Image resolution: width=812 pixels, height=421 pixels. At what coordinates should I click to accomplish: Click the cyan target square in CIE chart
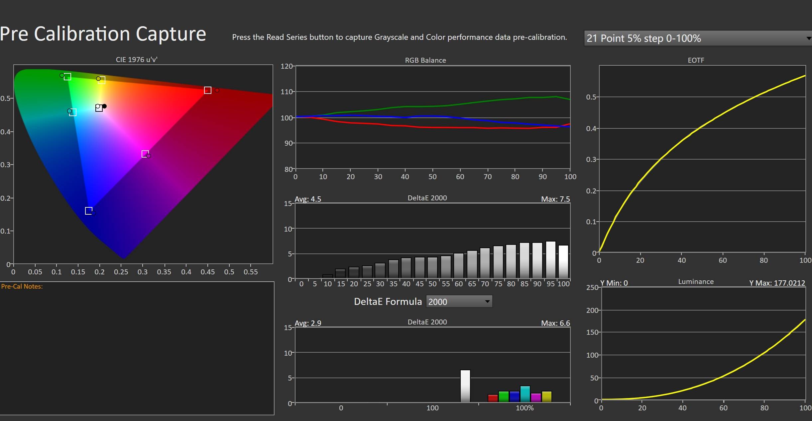tap(73, 112)
